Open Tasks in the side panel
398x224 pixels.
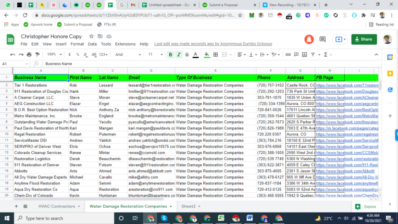[x=390, y=90]
